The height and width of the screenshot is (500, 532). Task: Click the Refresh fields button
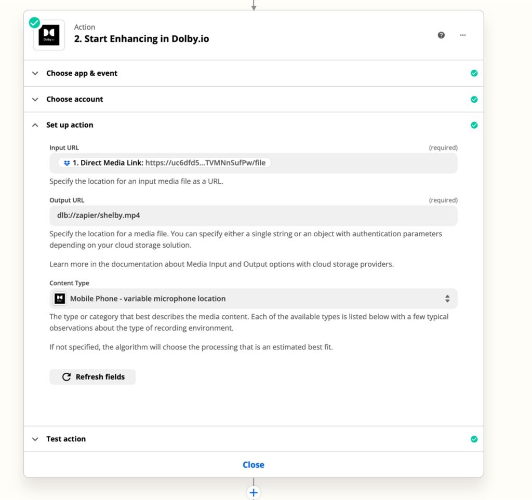[92, 377]
